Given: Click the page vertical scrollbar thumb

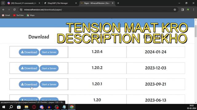Looking at the screenshot, I should click(196, 31).
